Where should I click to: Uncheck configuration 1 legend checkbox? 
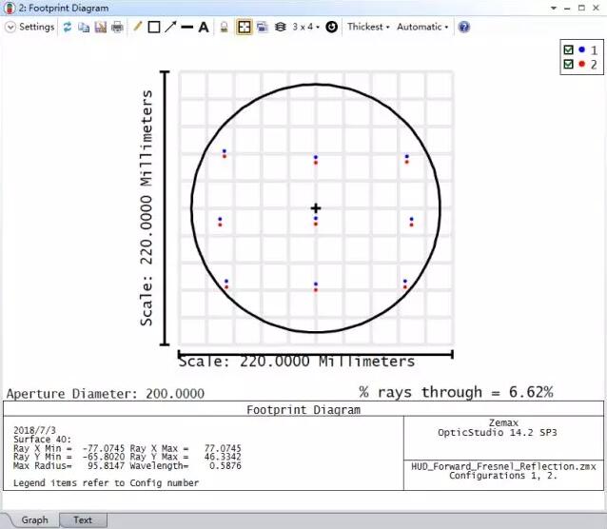[569, 49]
